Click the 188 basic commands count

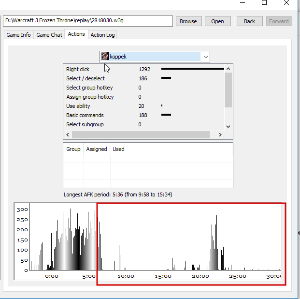coord(143,115)
